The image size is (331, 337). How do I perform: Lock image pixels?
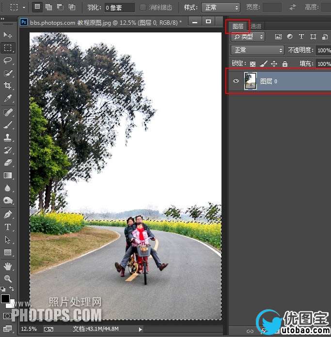(264, 63)
